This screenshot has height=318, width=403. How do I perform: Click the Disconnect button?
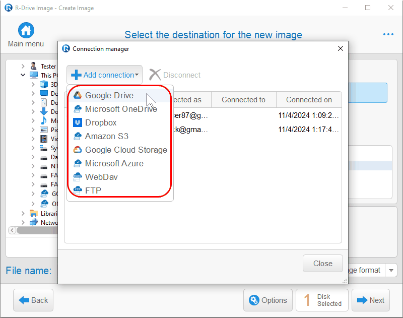click(x=175, y=75)
